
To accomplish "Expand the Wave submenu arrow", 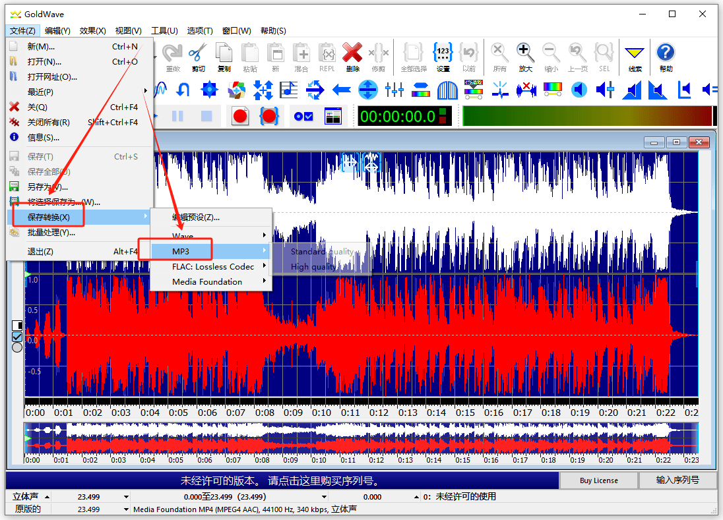I will point(265,235).
